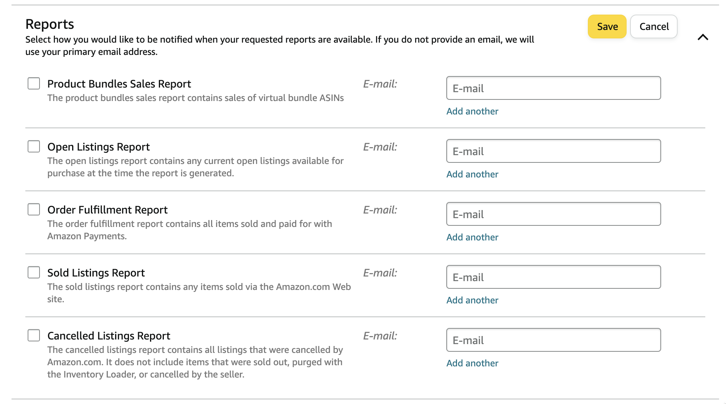Add another e-mail for Order Fulfillment Report

[472, 237]
